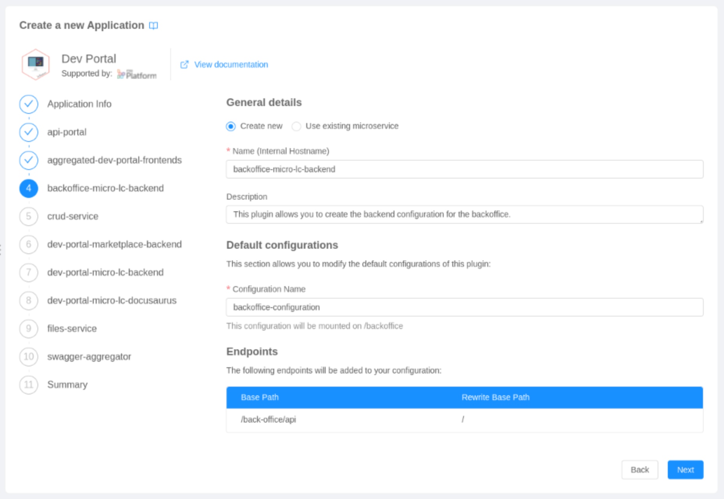This screenshot has height=499, width=724.
Task: Click the Back button
Action: [x=640, y=470]
